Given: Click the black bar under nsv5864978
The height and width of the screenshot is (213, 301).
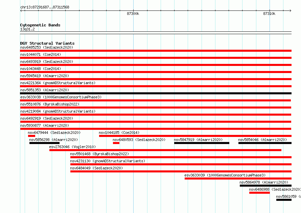Looking at the screenshot, I should 266,186.
